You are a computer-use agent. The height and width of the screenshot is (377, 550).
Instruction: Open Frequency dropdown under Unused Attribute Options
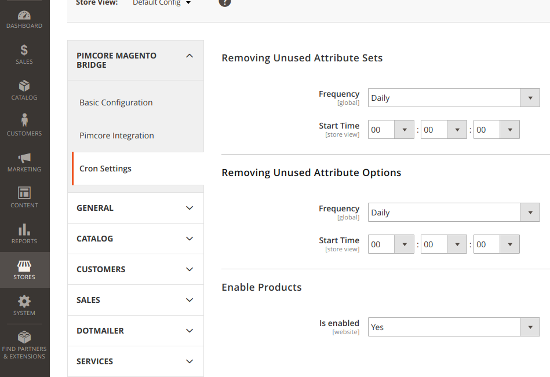[x=454, y=213]
